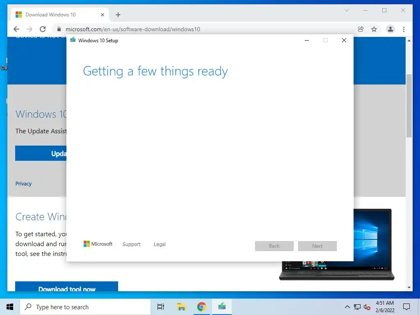Click the scrollbar up arrow in Chrome
Viewport: 420px width, 315px height.
pyautogui.click(x=409, y=41)
